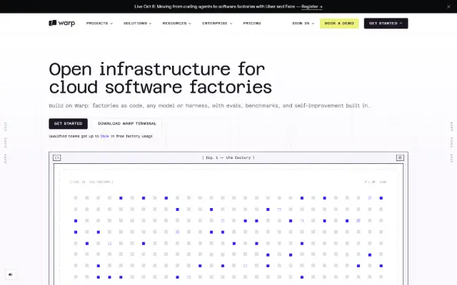
Task: Follow the Register link in the top banner
Action: 312,6
